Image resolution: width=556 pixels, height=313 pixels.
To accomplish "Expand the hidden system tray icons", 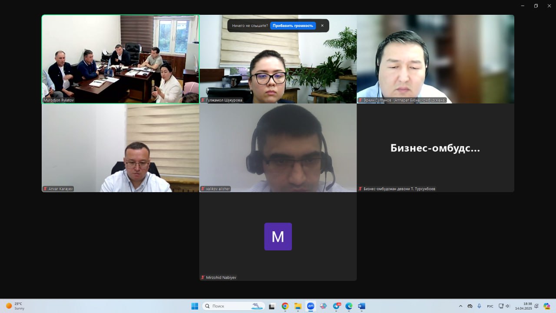I will pos(460,306).
